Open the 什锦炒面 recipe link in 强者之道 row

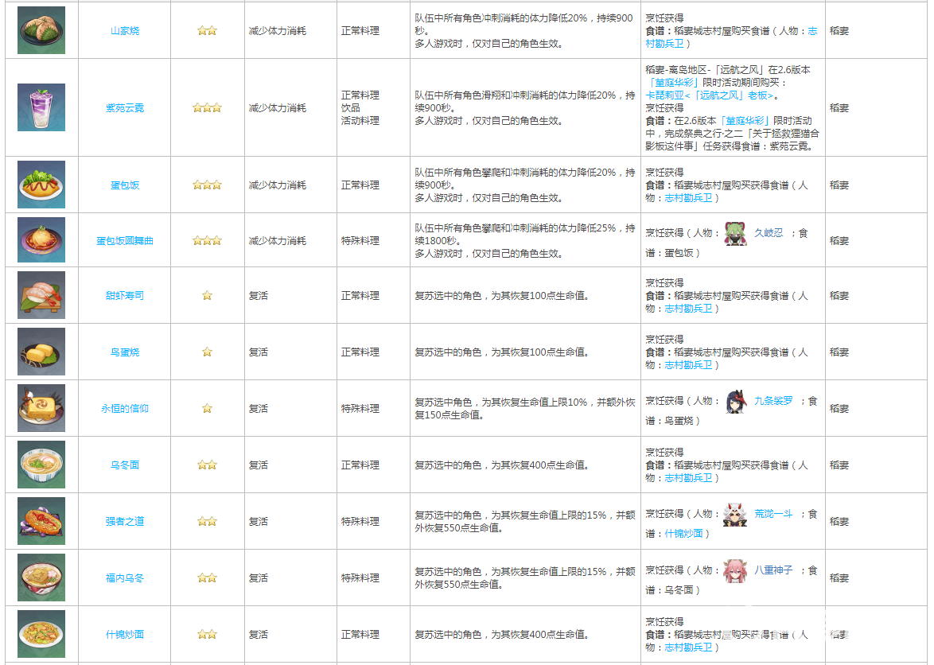[684, 534]
